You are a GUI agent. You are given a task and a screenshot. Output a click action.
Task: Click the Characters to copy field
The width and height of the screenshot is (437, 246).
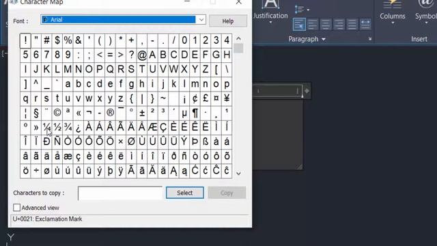click(120, 193)
